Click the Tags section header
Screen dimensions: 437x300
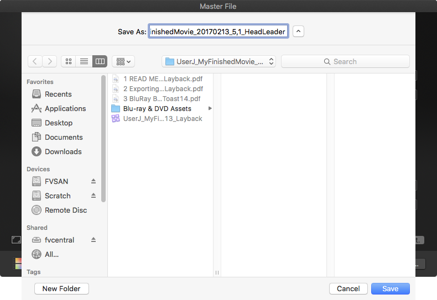click(x=34, y=272)
